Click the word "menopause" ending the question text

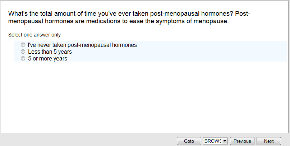point(212,21)
